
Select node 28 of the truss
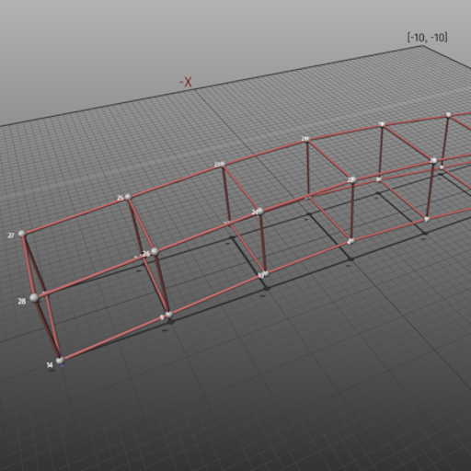tap(34, 297)
